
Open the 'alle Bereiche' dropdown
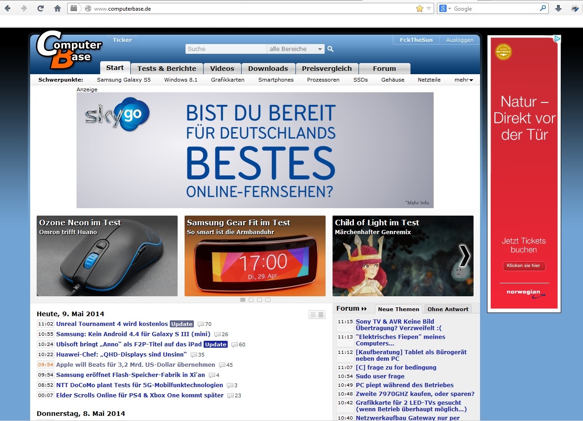click(x=295, y=49)
